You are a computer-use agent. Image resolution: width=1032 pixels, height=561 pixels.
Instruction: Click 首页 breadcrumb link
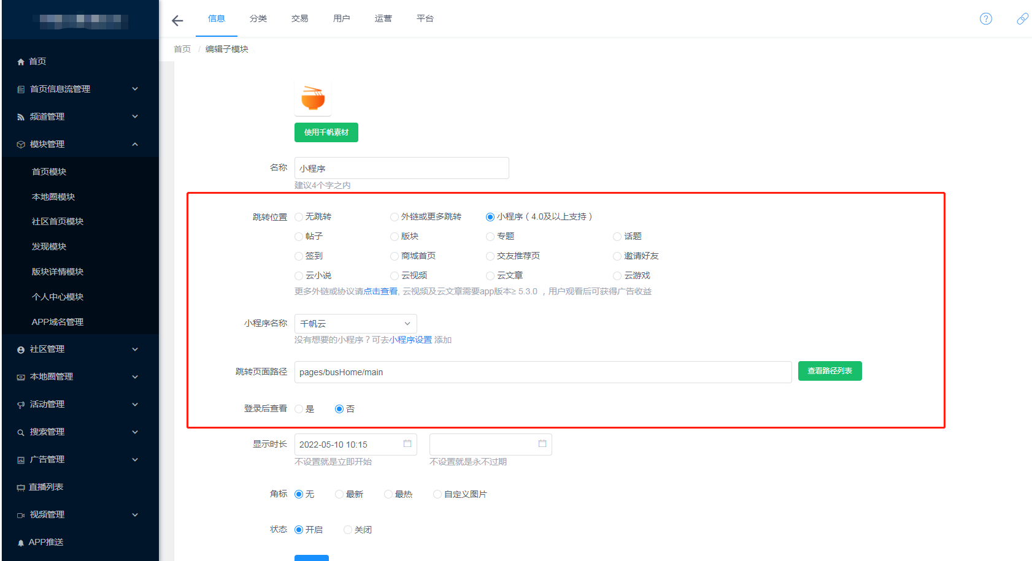tap(182, 49)
